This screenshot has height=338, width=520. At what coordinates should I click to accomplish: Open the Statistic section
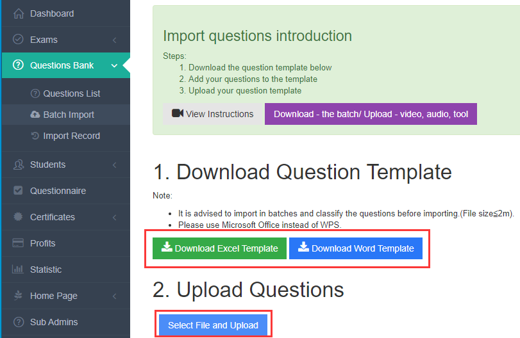click(x=65, y=270)
